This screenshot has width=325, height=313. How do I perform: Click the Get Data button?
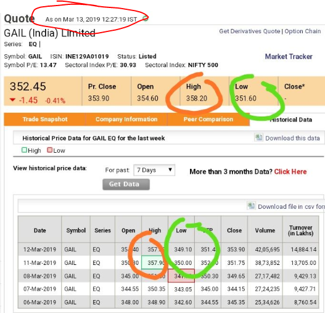click(x=126, y=184)
